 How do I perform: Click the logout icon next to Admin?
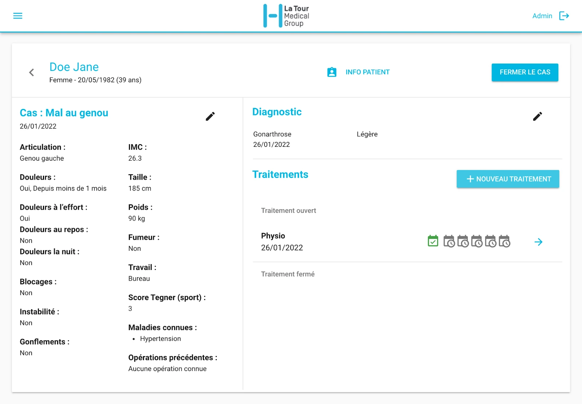[x=564, y=16]
